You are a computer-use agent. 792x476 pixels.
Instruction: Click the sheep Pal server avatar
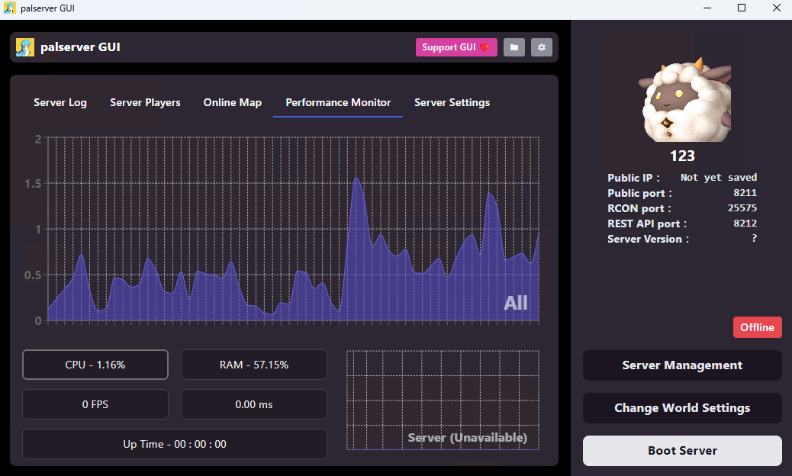click(684, 100)
